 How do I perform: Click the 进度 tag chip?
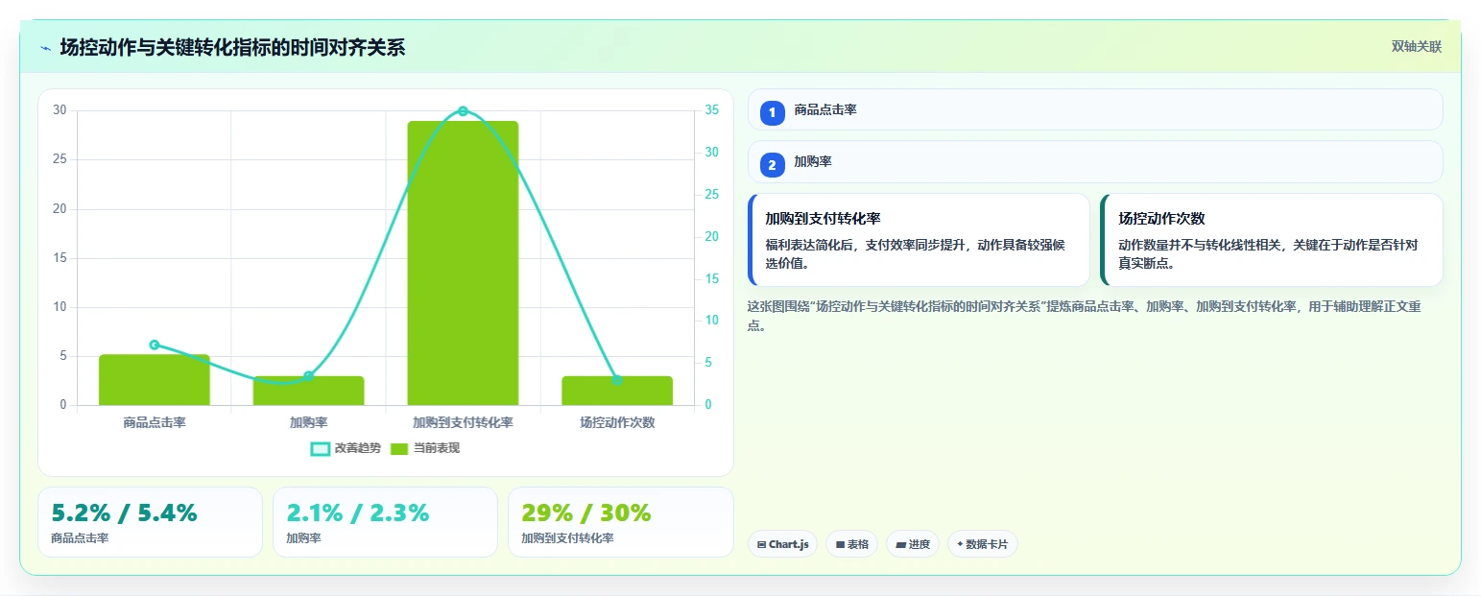pos(913,544)
